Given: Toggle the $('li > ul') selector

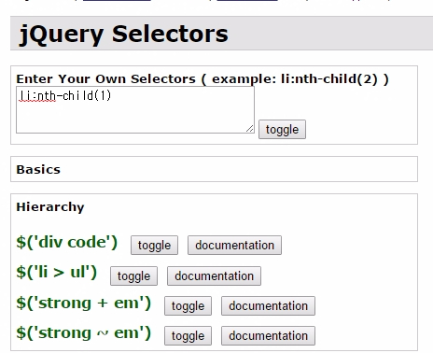Looking at the screenshot, I should pyautogui.click(x=133, y=275).
